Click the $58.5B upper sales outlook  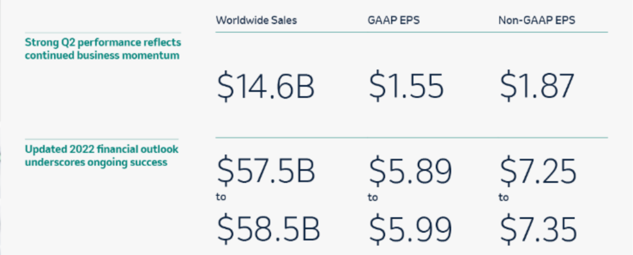click(268, 229)
